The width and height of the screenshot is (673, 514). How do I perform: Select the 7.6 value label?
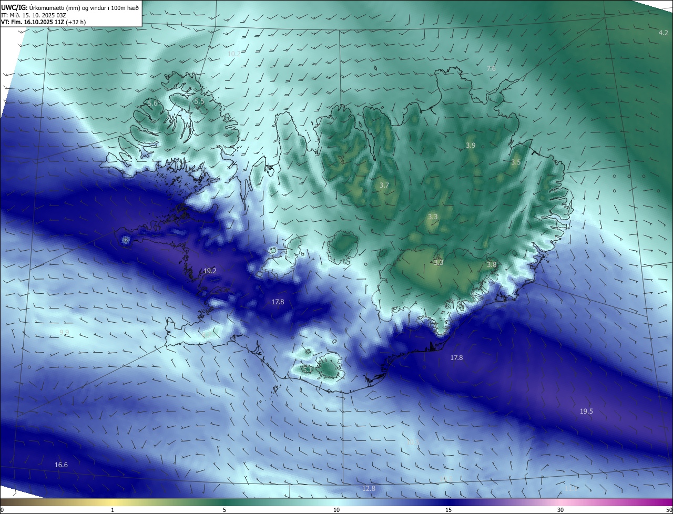point(491,69)
